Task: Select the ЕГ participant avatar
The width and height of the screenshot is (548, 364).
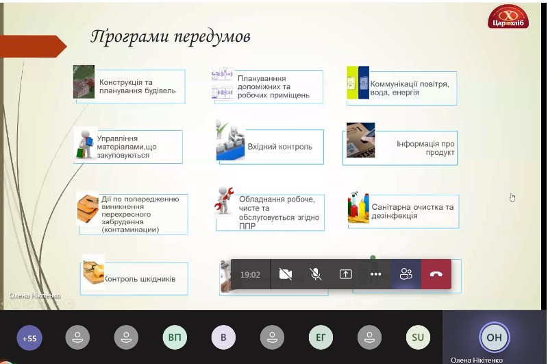Action: pos(321,337)
